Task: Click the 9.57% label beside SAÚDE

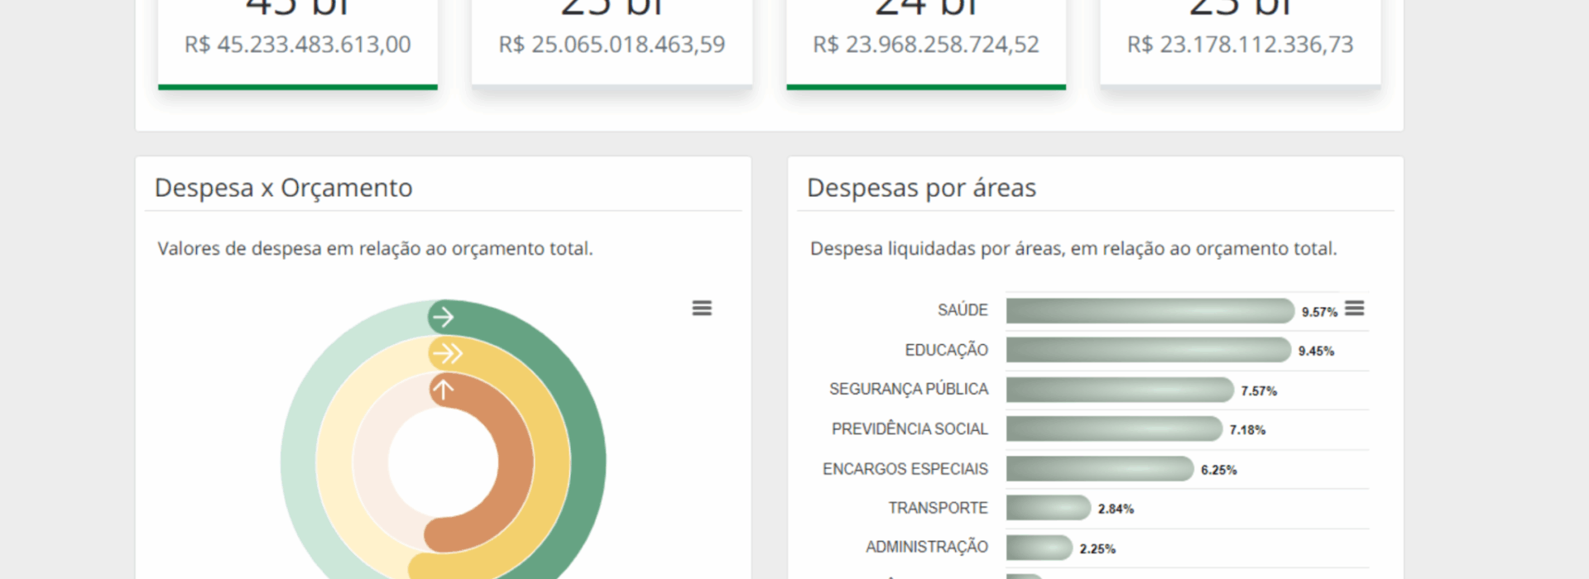Action: (x=1318, y=312)
